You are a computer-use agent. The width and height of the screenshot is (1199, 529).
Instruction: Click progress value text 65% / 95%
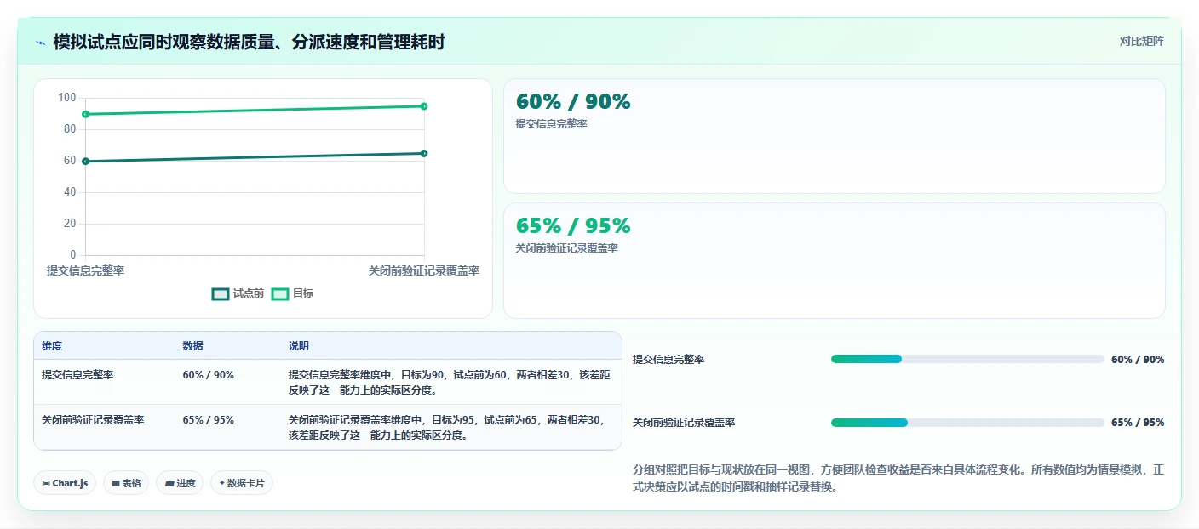pyautogui.click(x=1138, y=423)
